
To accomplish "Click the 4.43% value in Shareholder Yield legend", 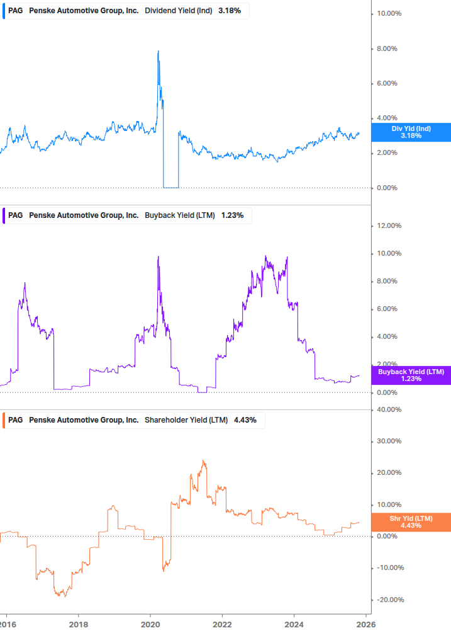I will (245, 420).
